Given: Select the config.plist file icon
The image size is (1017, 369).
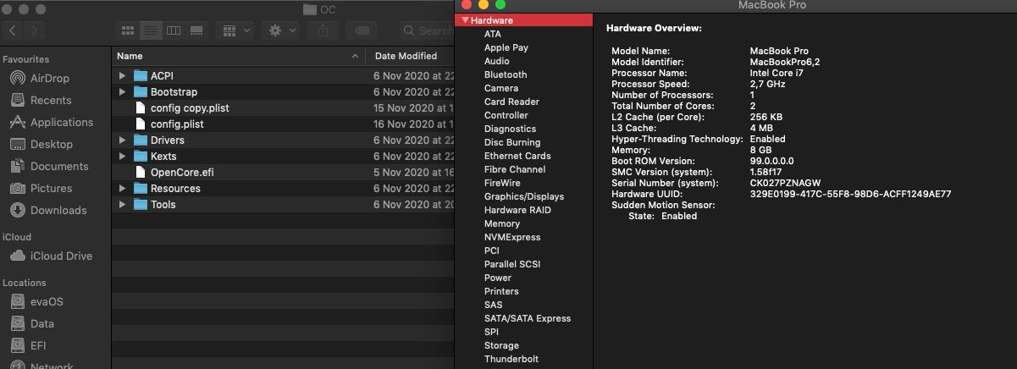Looking at the screenshot, I should tap(141, 124).
